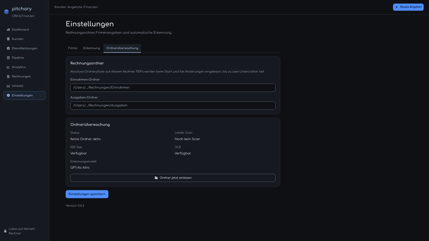429x241 pixels.
Task: Click the Einnahmen-Ordner label
Action: (x=85, y=80)
